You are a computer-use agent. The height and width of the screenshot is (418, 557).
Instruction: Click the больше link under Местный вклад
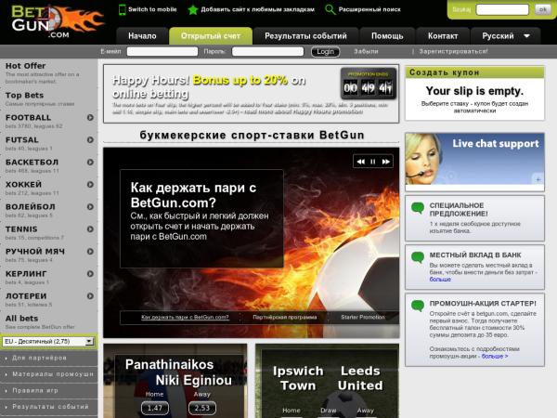(x=440, y=280)
